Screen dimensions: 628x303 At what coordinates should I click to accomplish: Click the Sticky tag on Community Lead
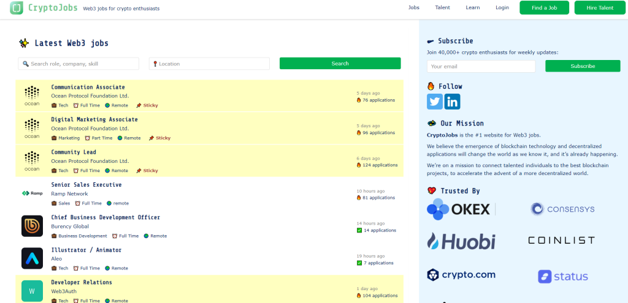coord(151,171)
